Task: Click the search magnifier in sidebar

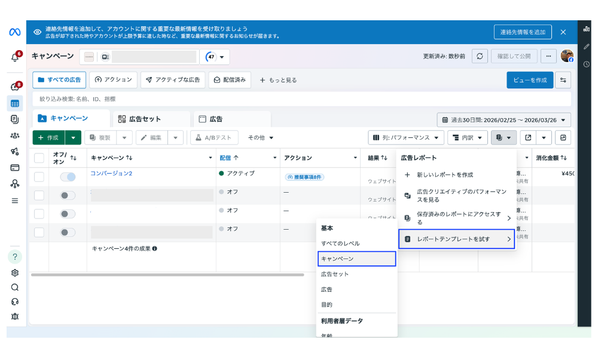Action: [x=15, y=287]
